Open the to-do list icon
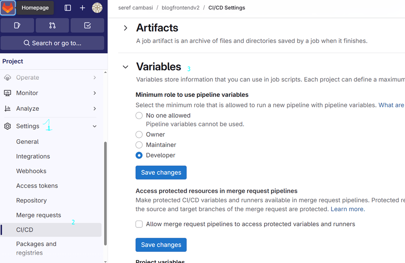 point(87,25)
